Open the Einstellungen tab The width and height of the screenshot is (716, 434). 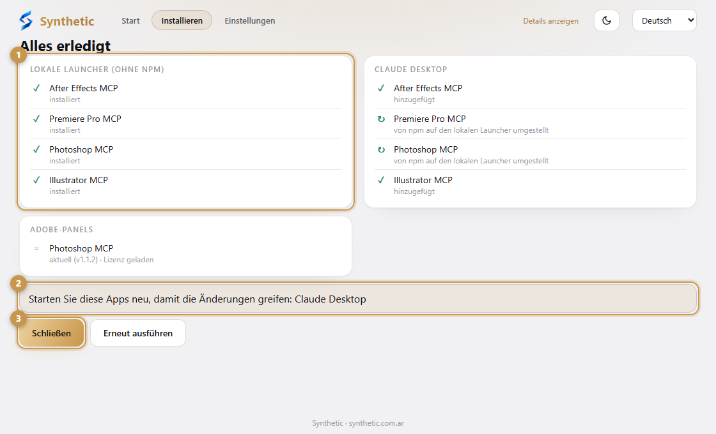click(x=250, y=20)
